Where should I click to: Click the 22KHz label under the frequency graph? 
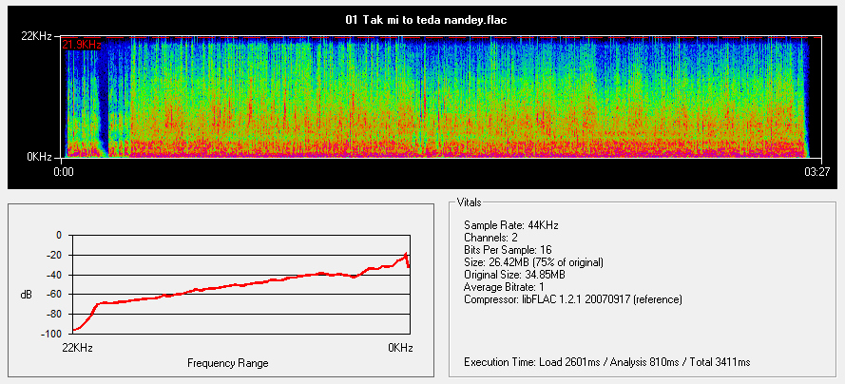tap(79, 348)
